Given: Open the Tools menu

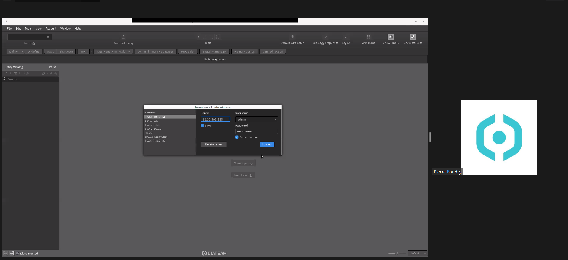Looking at the screenshot, I should (x=28, y=29).
